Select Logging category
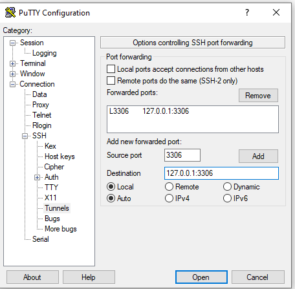The width and height of the screenshot is (295, 289). [45, 53]
